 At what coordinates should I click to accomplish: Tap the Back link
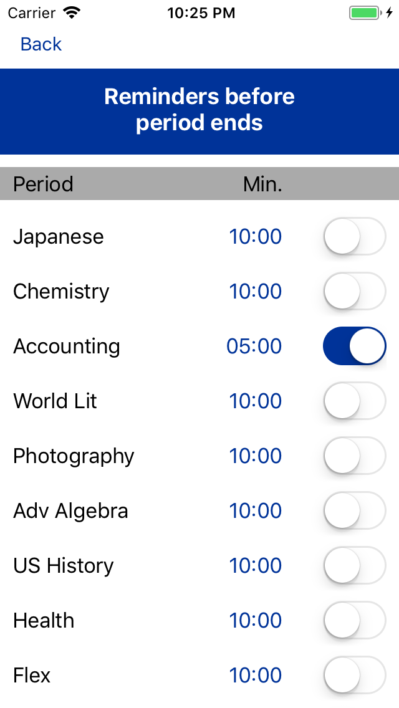[x=40, y=44]
